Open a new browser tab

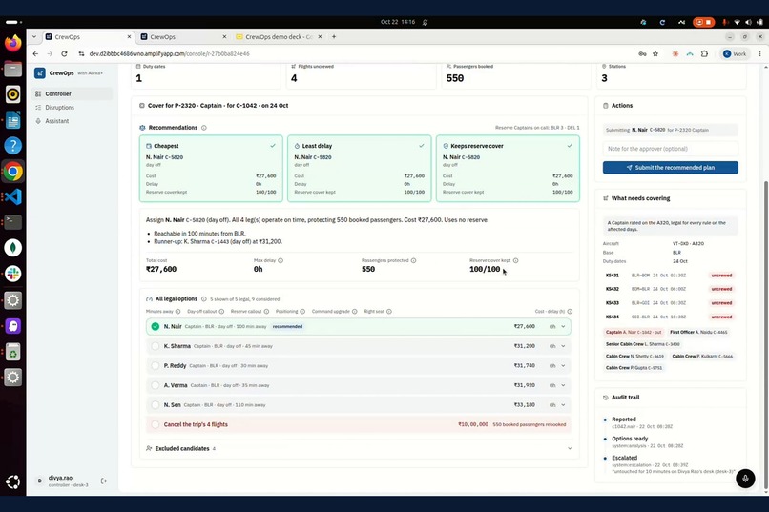pos(334,37)
